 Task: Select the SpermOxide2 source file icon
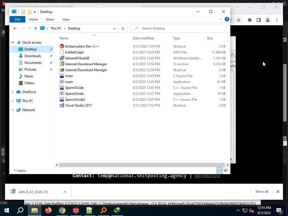[62, 99]
